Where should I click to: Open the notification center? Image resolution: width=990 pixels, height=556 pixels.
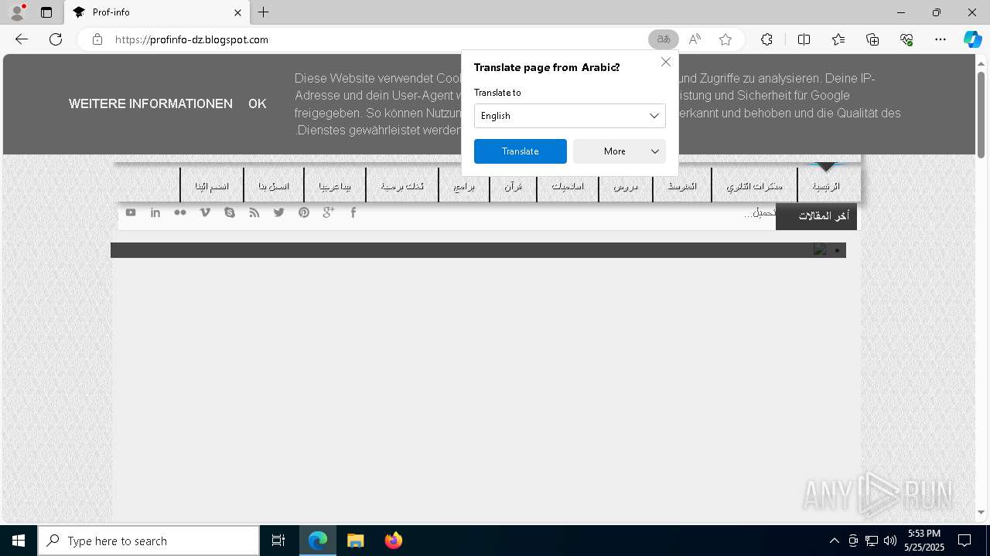tap(964, 541)
